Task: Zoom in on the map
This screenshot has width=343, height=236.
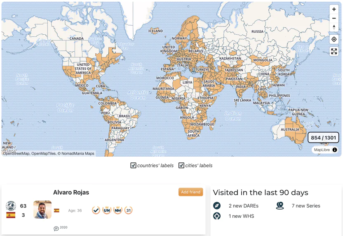Action: (334, 9)
